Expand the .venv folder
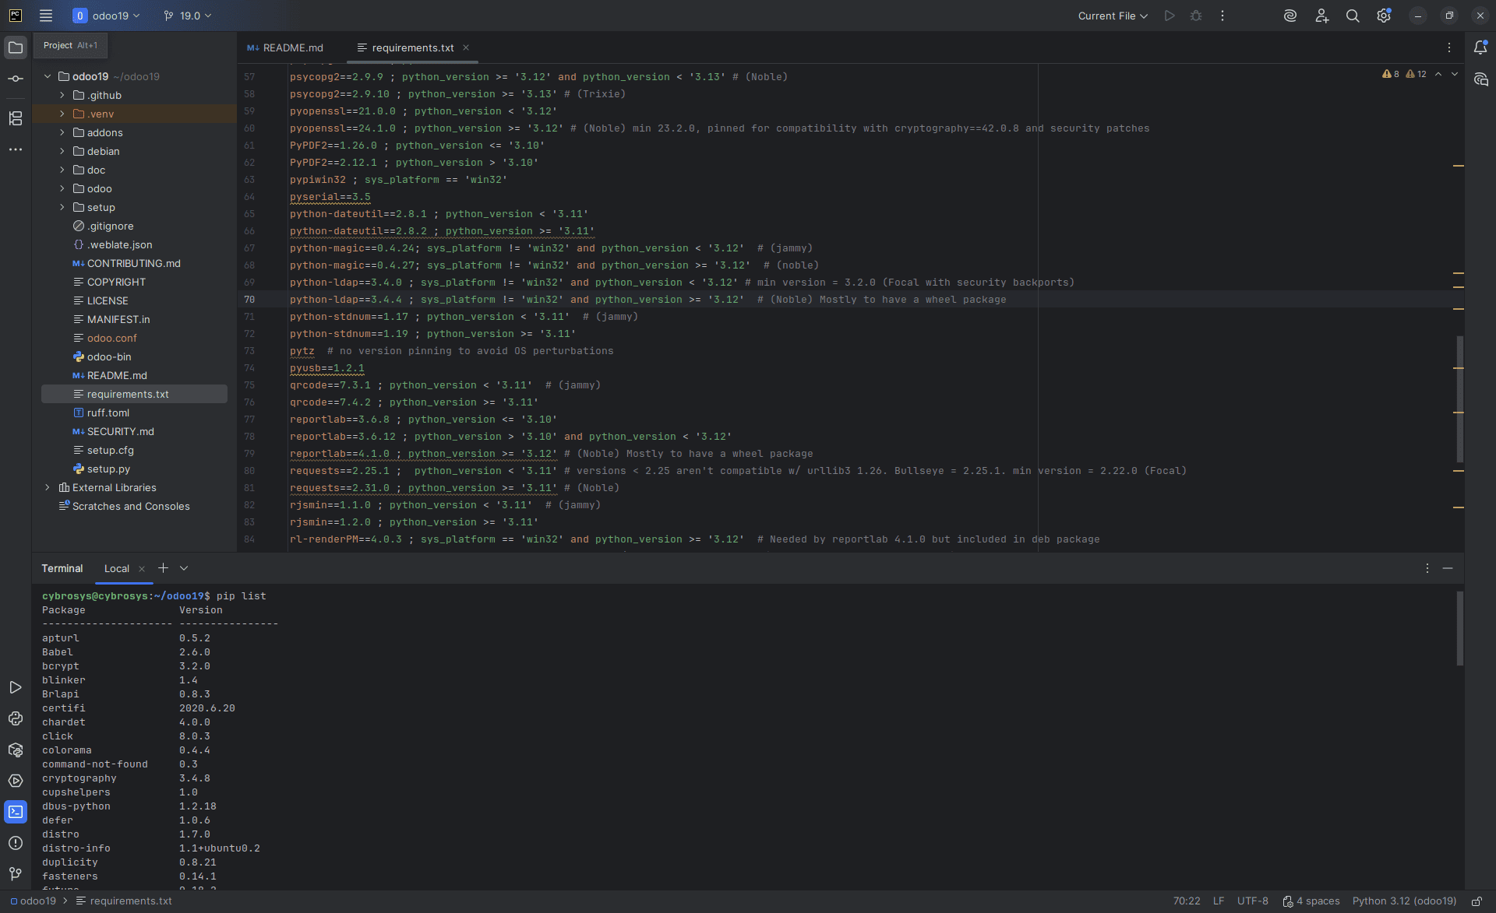 (x=62, y=114)
